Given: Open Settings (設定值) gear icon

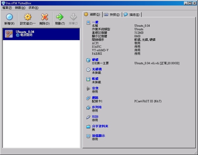Looking at the screenshot, I should 28,17.
